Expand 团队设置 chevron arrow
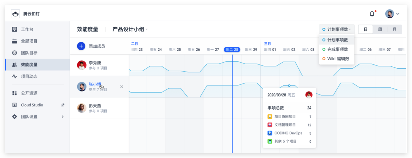Screen dimensions: 412x158 (63, 117)
